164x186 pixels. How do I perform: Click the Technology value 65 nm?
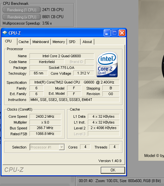point(39,73)
